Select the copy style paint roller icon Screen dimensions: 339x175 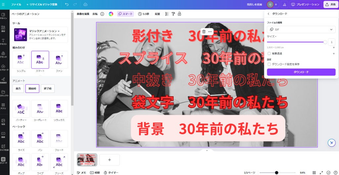click(173, 14)
